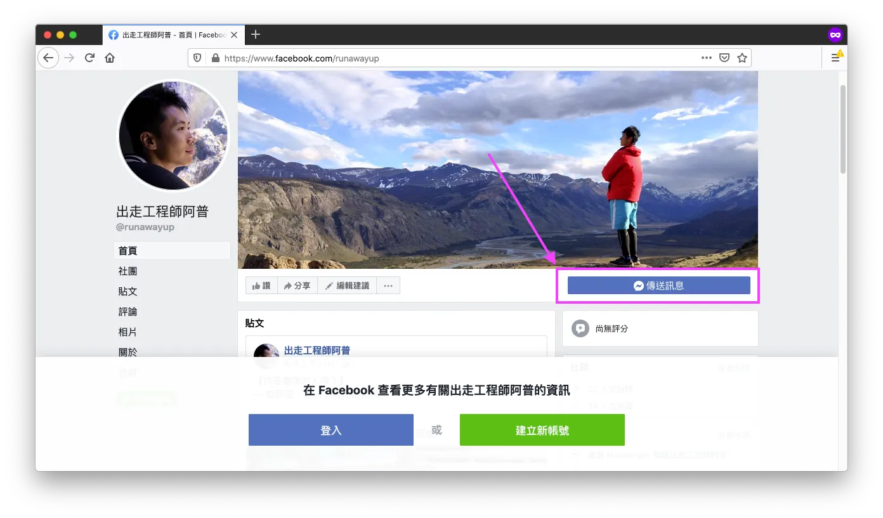Click the 貼文 section heading

pos(254,323)
